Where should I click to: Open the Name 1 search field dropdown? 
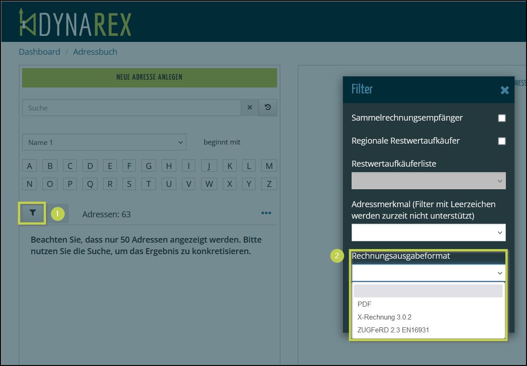(104, 143)
